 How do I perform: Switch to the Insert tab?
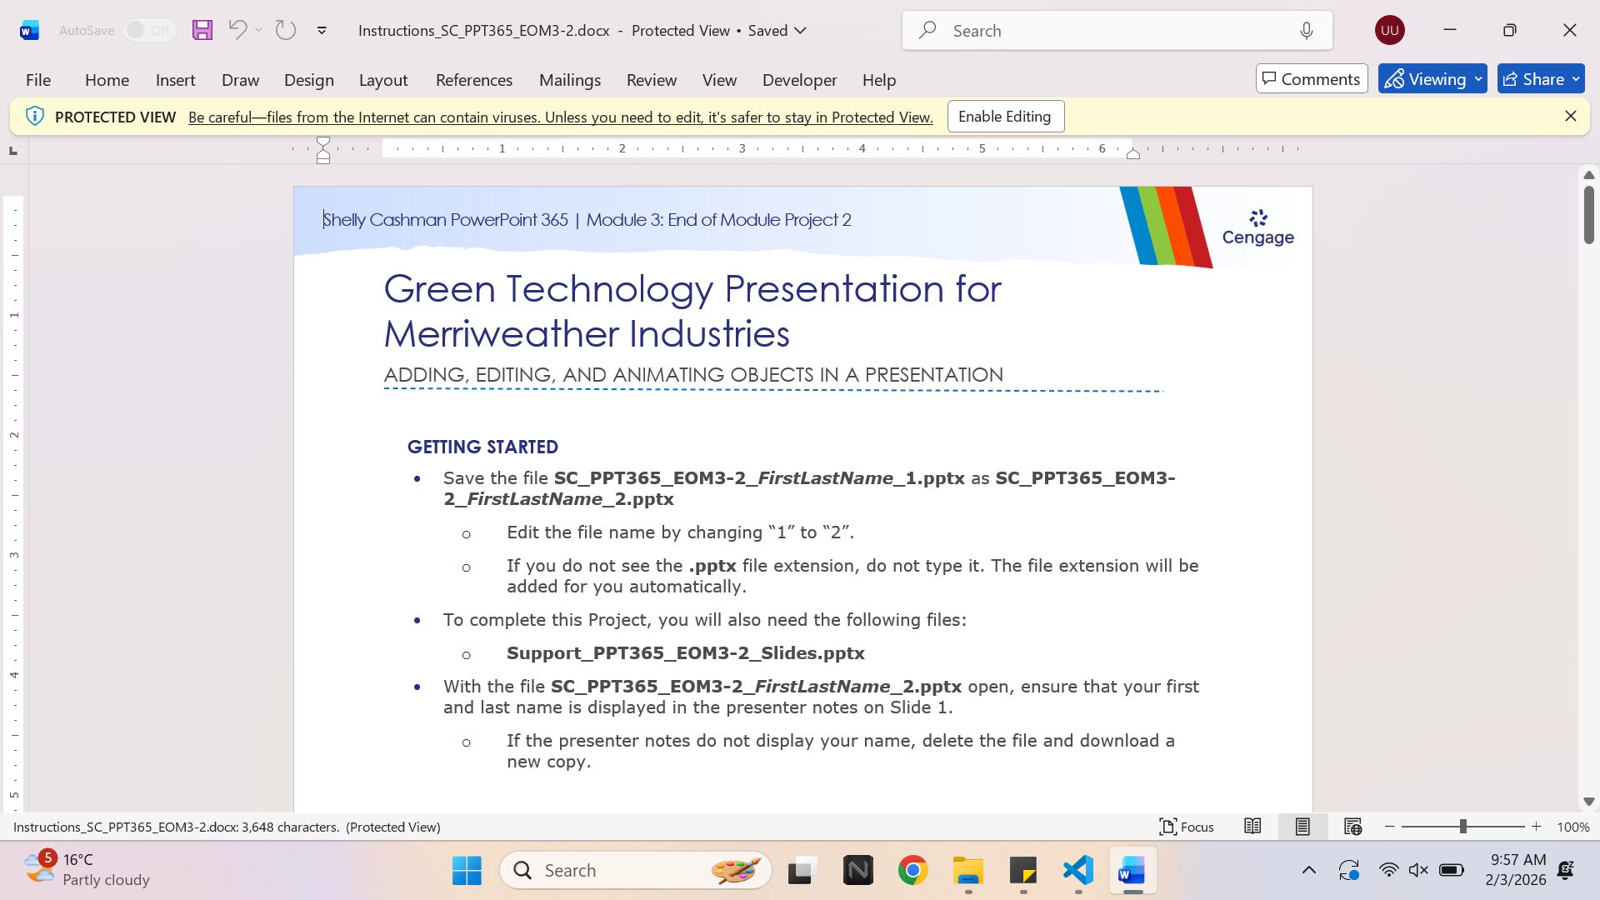click(x=175, y=80)
